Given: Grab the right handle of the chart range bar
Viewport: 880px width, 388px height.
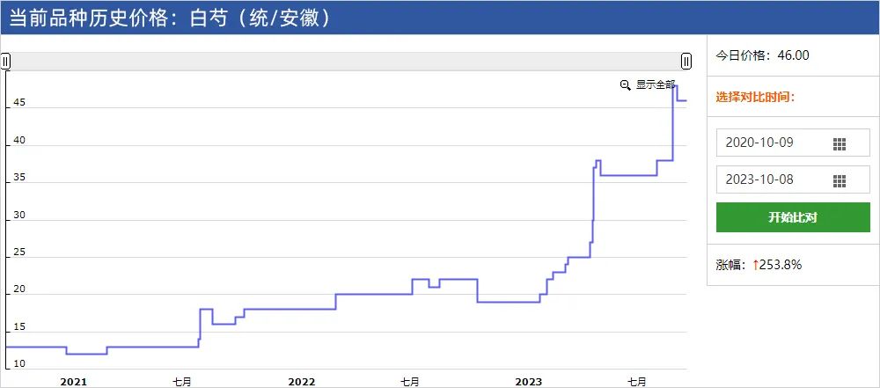Looking at the screenshot, I should click(686, 61).
